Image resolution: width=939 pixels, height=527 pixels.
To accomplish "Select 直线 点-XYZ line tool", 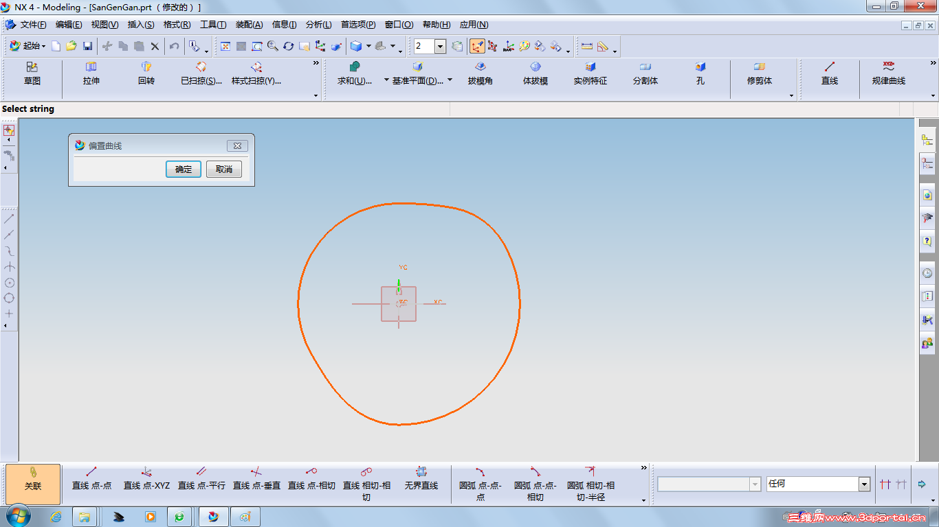I will tap(146, 479).
